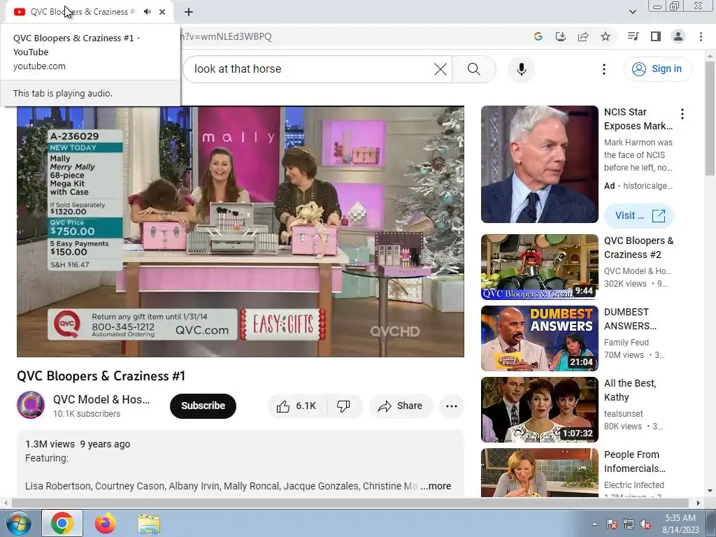The height and width of the screenshot is (537, 716).
Task: Open the NCIS Star Exposes Mark ad title
Action: click(x=638, y=119)
